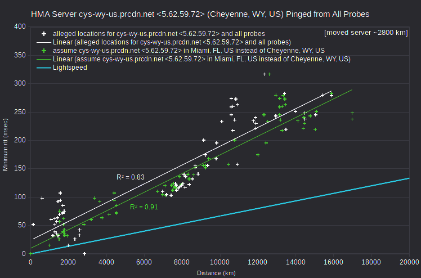This screenshot has width=421, height=278.
Task: Select the Lightspeed legend label
Action: pyautogui.click(x=70, y=68)
